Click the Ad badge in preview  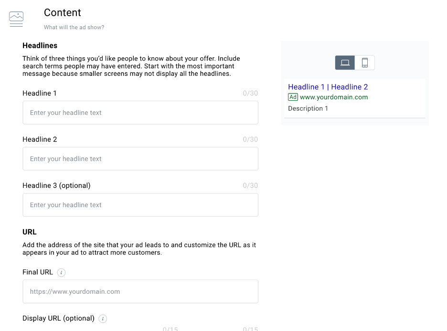tap(293, 97)
